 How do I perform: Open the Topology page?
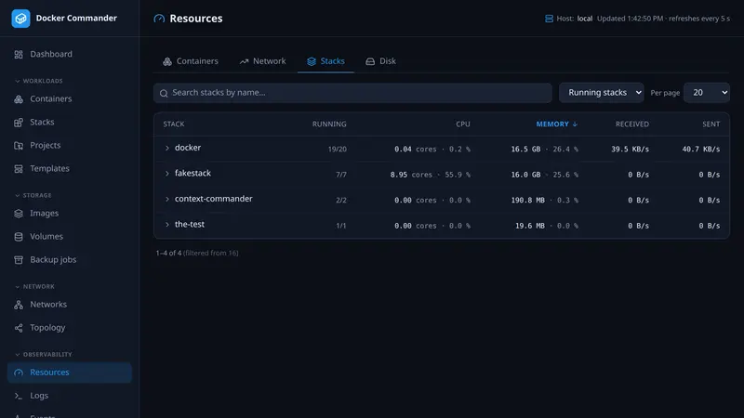pos(69,328)
